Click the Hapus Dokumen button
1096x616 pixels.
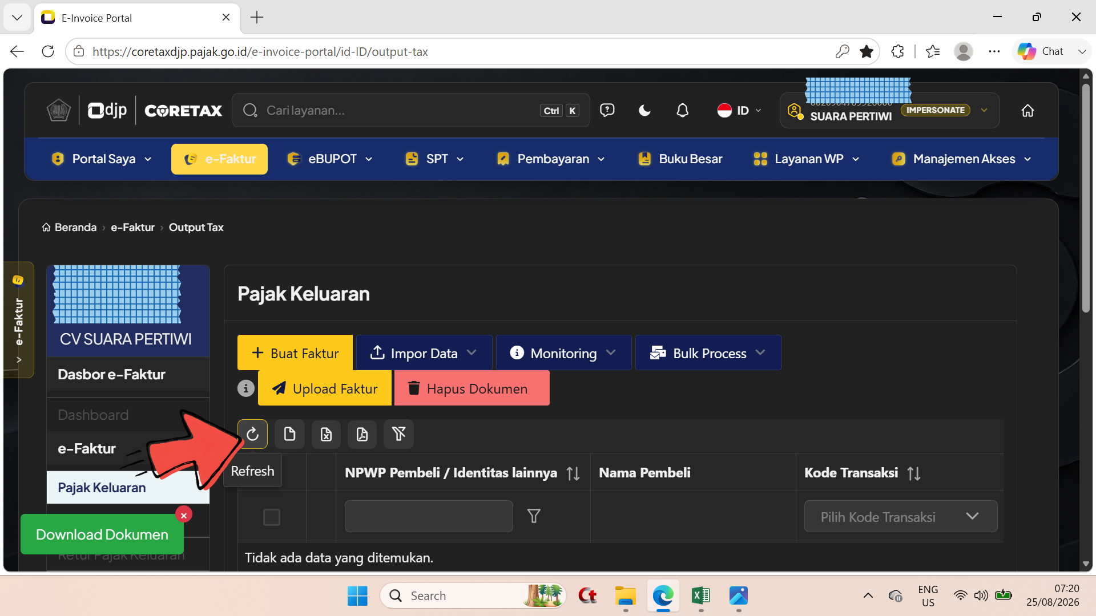pos(472,388)
